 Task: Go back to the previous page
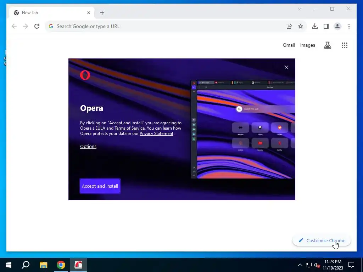14,26
